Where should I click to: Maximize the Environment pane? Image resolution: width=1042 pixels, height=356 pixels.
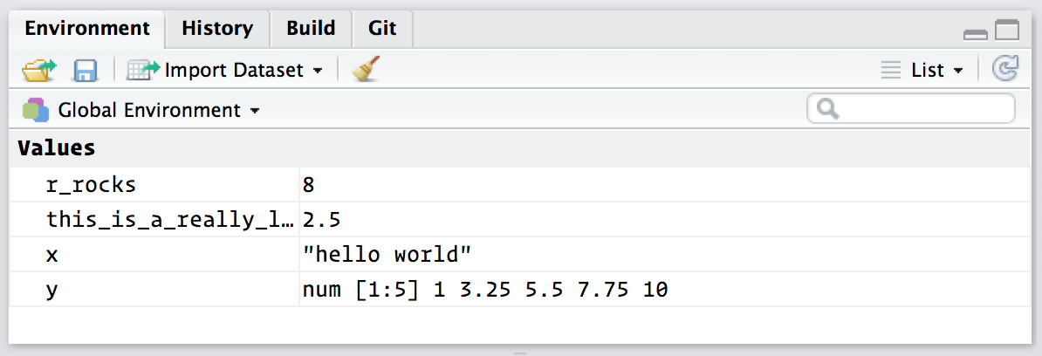click(x=1007, y=32)
